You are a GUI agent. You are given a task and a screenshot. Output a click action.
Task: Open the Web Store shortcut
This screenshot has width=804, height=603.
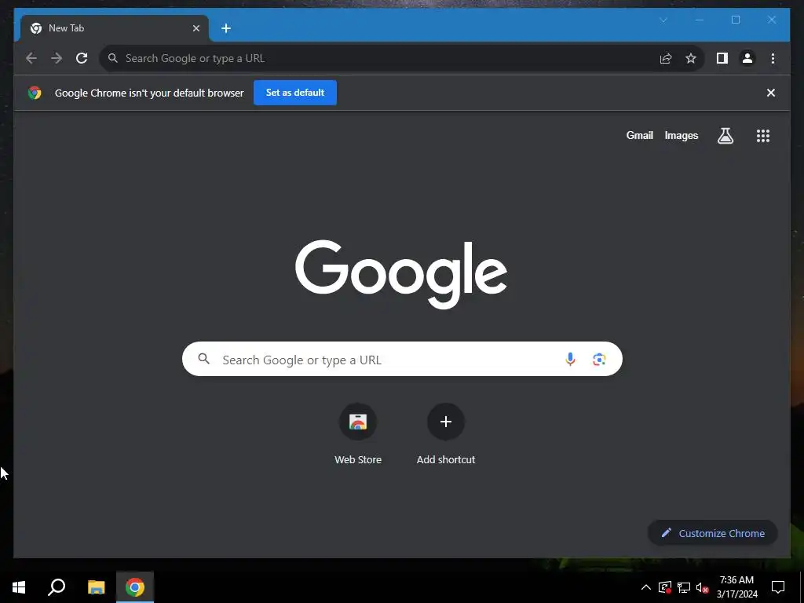[358, 433]
